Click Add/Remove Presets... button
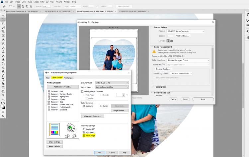Screen dimensions: 249x157 (x=63, y=87)
